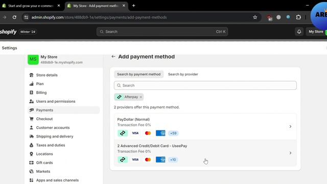Click the Shopify logo

[x=8, y=32]
